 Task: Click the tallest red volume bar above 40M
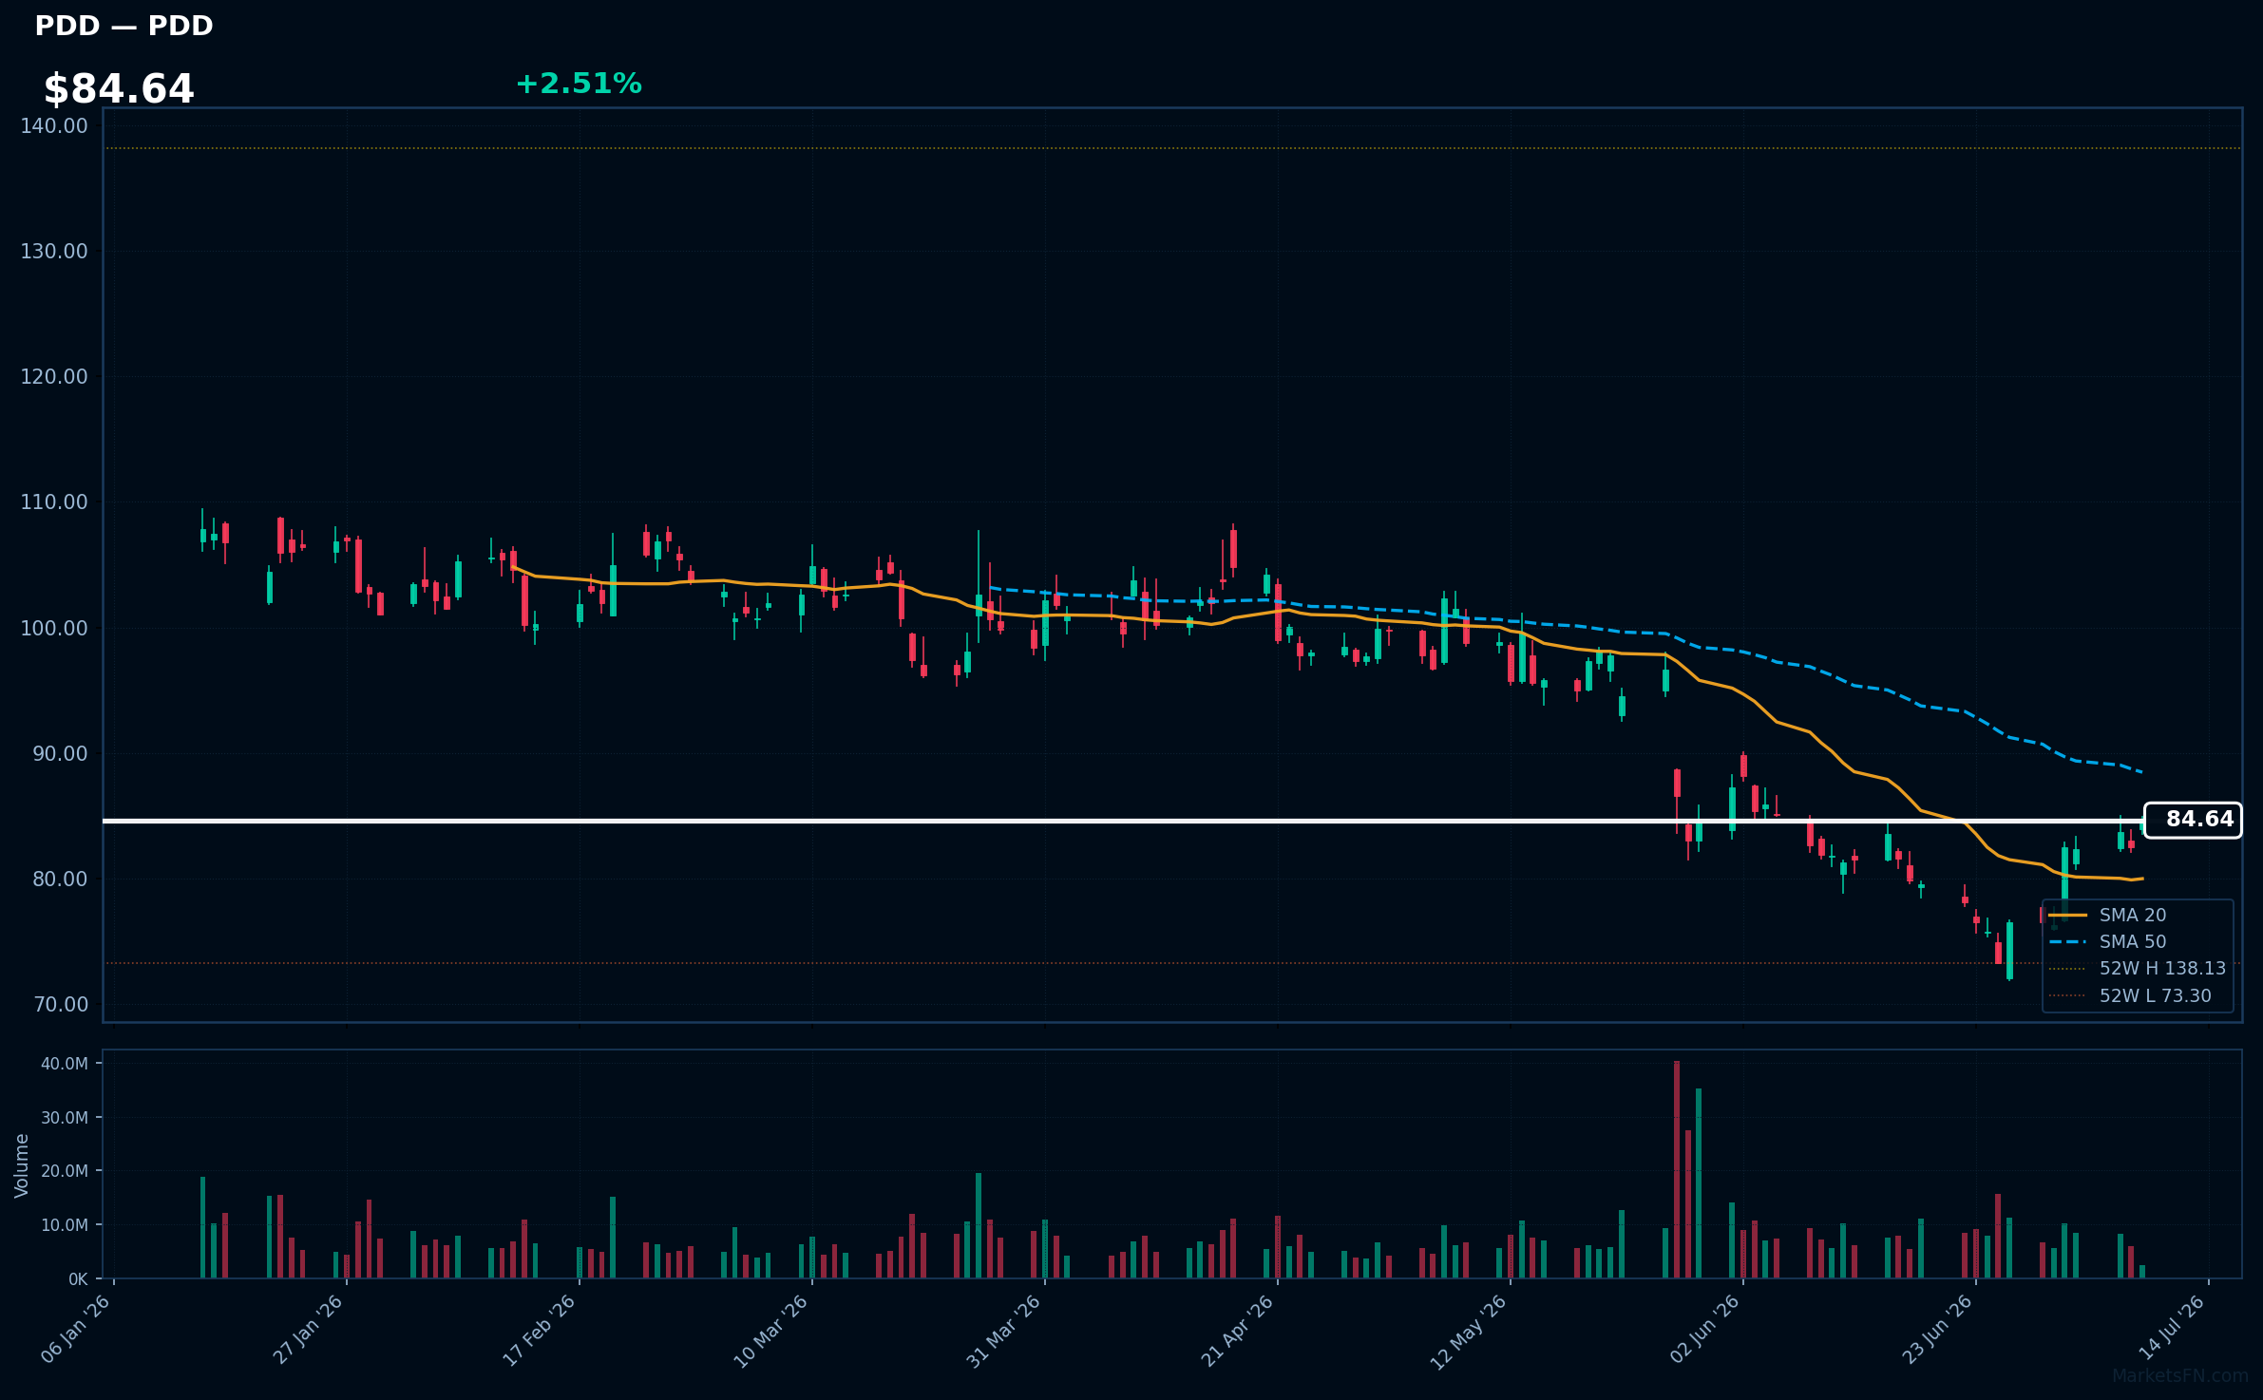pos(1677,1169)
